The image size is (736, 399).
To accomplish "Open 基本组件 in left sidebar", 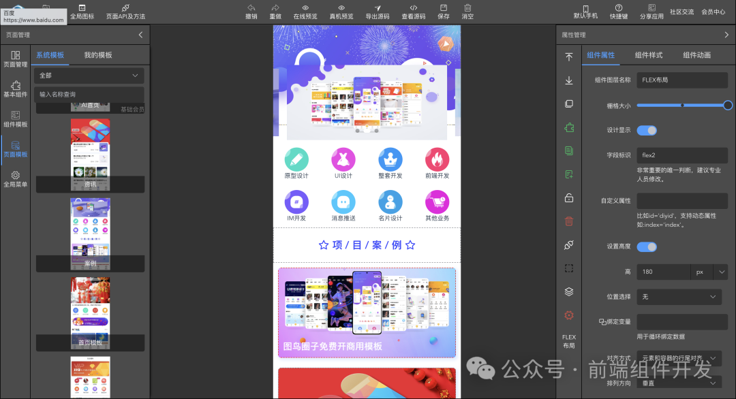I will point(16,89).
